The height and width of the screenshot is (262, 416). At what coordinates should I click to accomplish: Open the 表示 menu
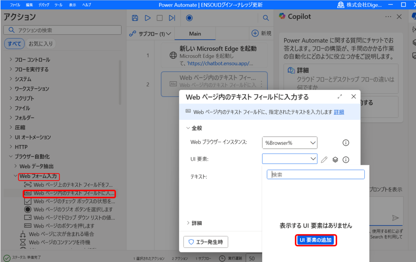[x=72, y=5]
